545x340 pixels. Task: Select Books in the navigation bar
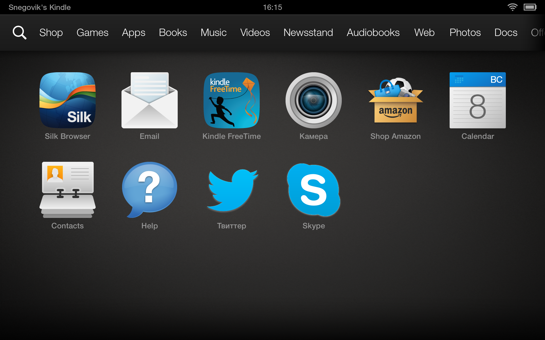173,33
